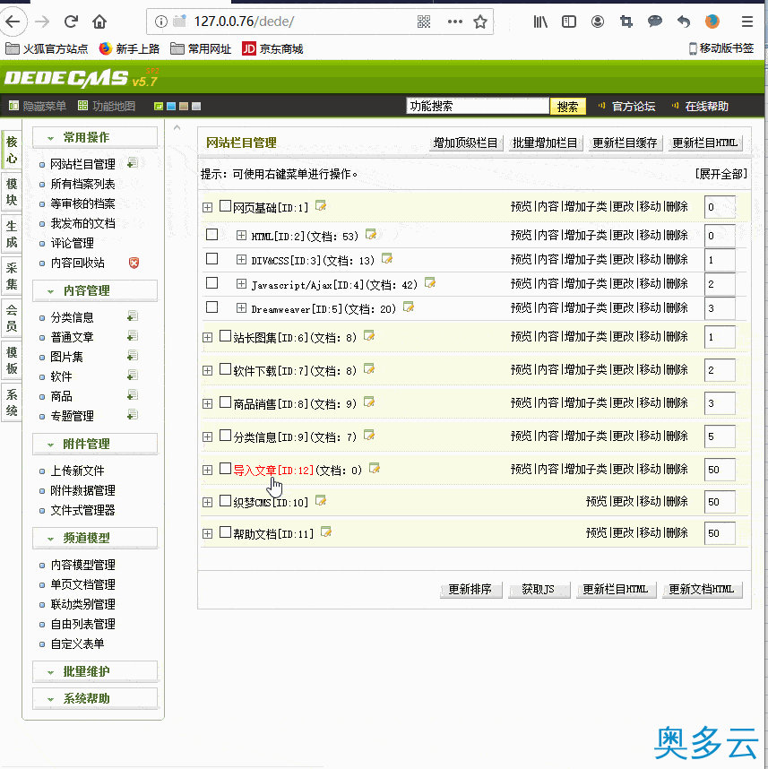Open page actions three-dot menu
The height and width of the screenshot is (769, 768).
[454, 22]
